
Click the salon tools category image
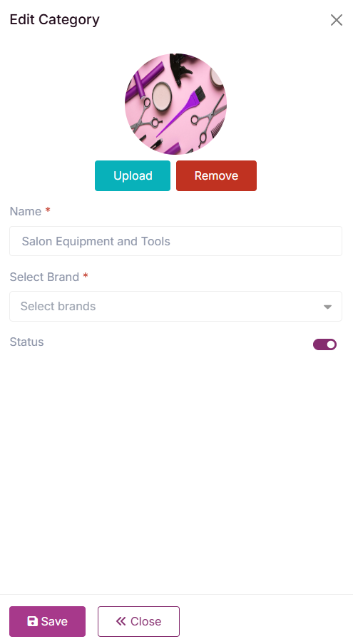point(175,104)
